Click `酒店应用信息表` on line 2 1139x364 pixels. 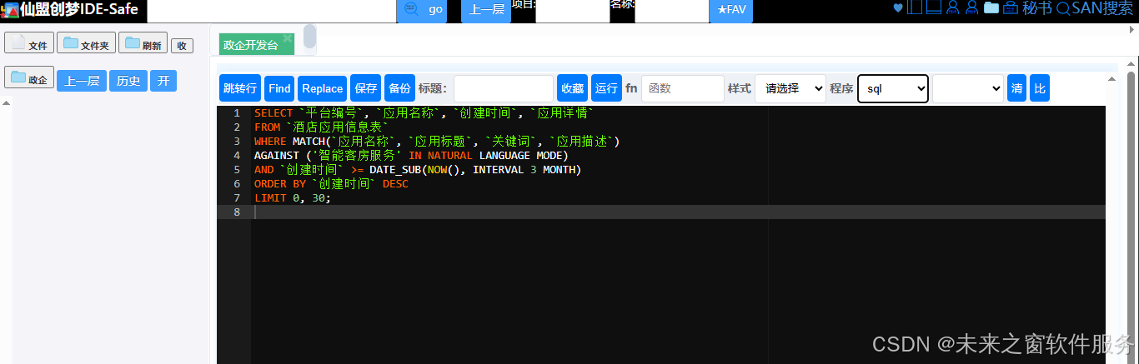338,127
